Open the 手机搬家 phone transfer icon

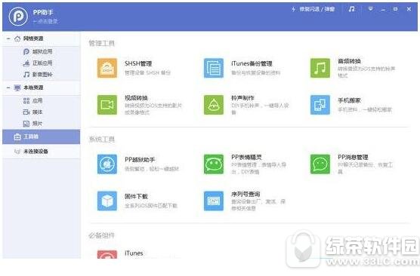click(320, 105)
